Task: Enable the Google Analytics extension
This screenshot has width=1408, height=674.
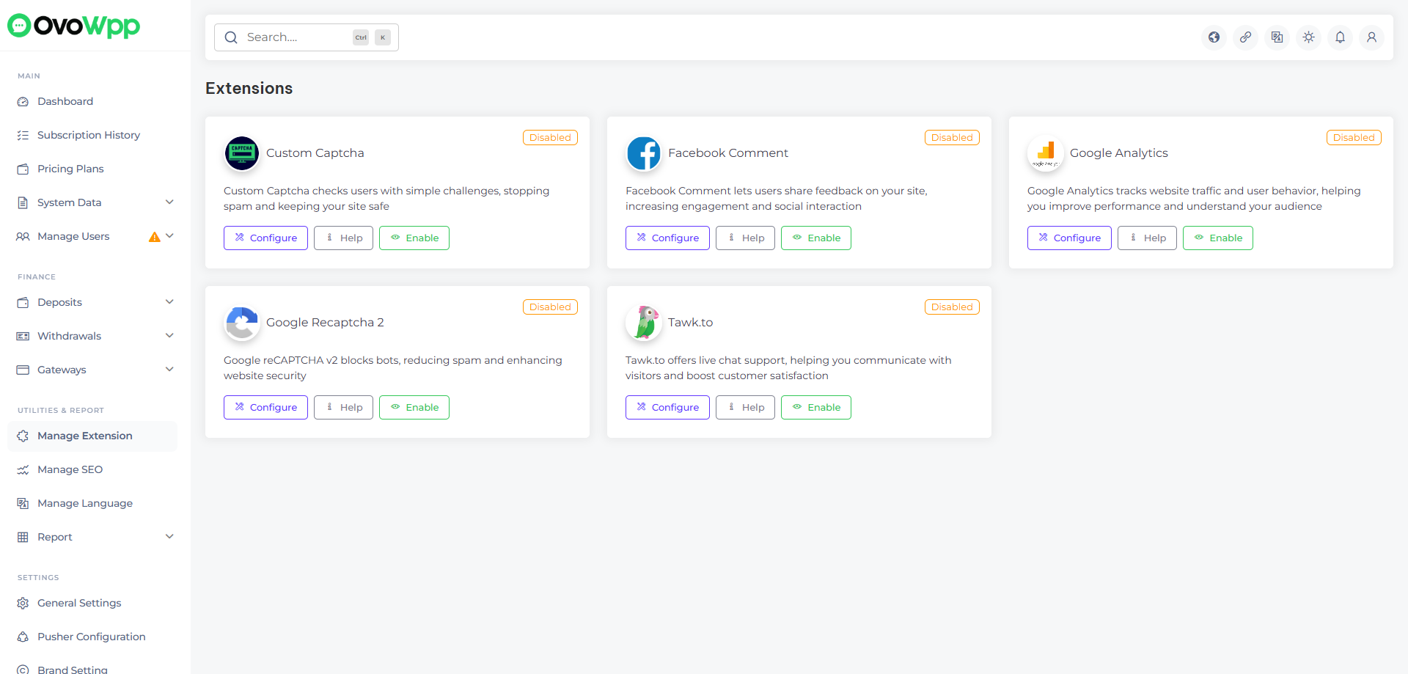Action: click(x=1218, y=238)
